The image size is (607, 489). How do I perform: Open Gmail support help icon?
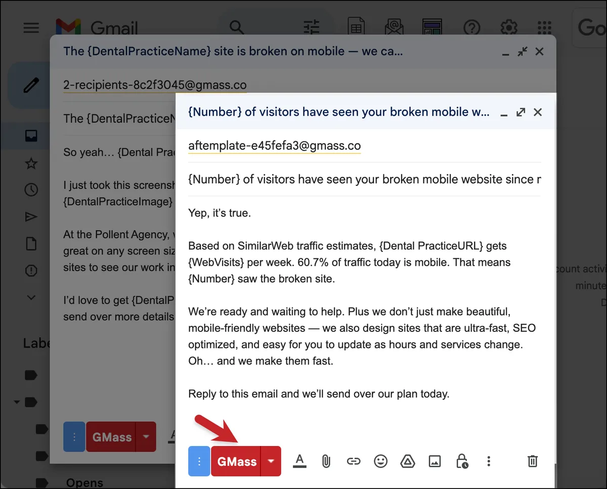[472, 27]
